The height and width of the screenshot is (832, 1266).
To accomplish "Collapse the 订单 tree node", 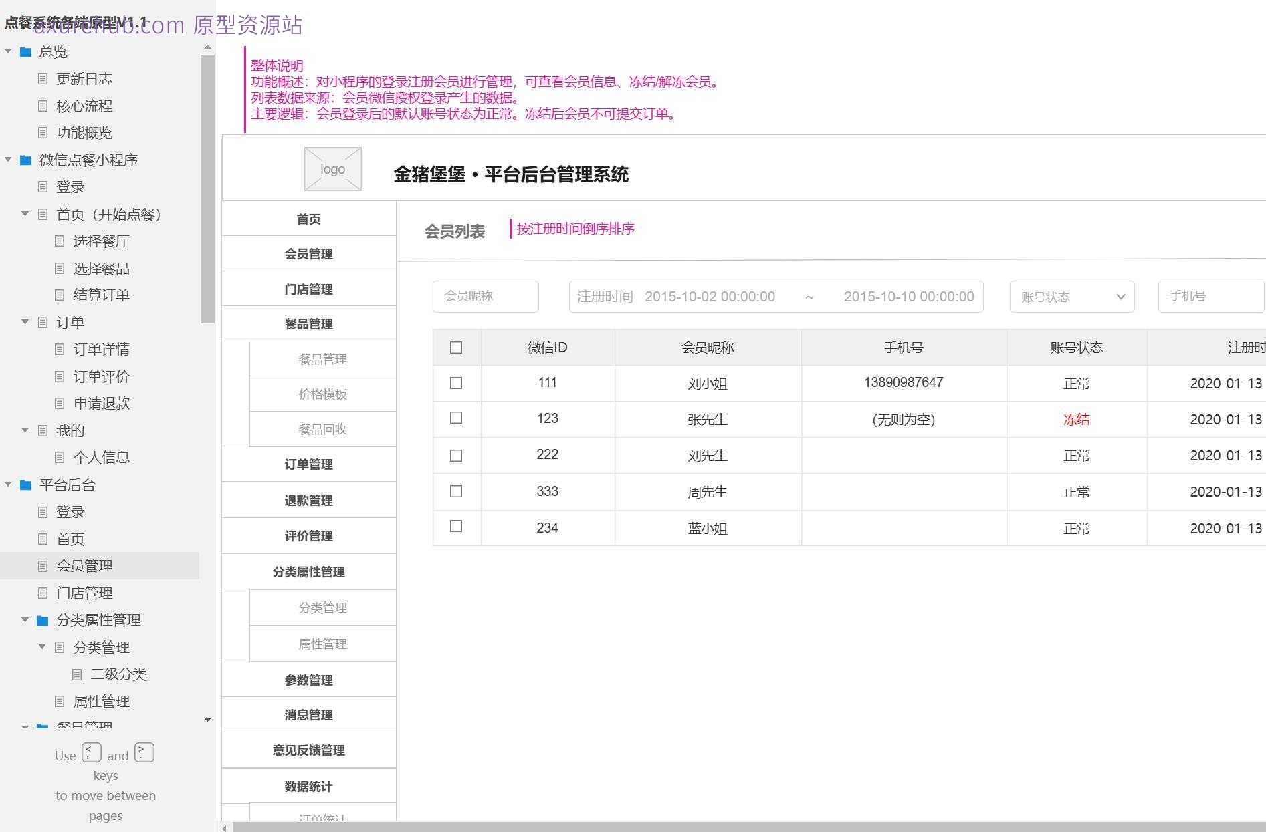I will coord(25,322).
